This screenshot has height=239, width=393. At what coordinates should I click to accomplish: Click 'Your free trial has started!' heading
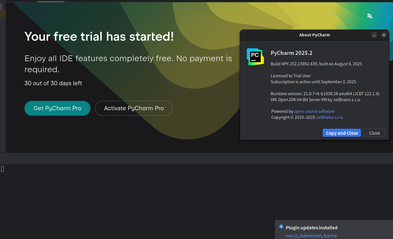99,36
